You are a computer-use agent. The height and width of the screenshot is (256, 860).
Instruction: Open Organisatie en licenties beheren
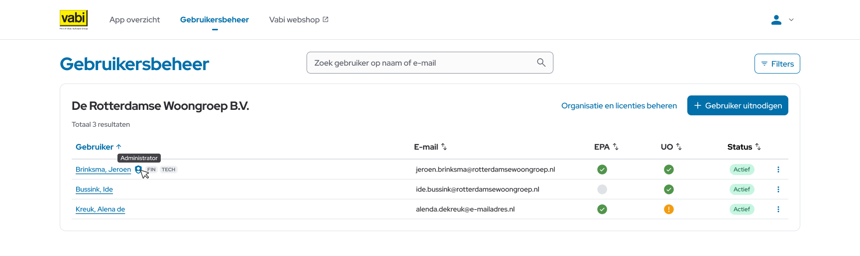point(619,105)
